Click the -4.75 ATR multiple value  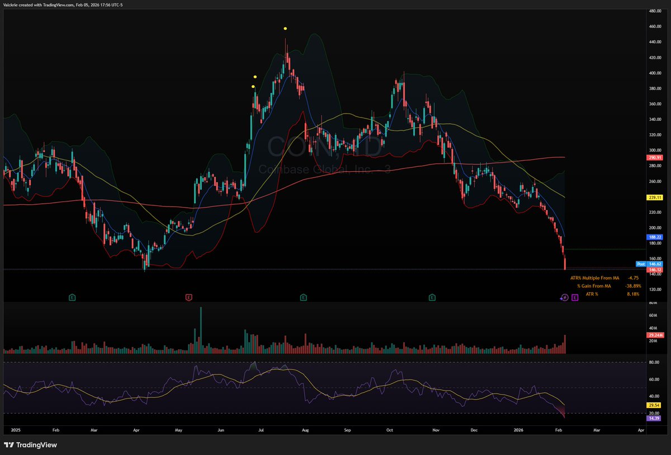coord(634,278)
